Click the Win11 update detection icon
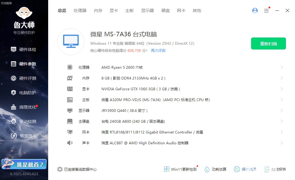295x180 pixels. (x=167, y=169)
